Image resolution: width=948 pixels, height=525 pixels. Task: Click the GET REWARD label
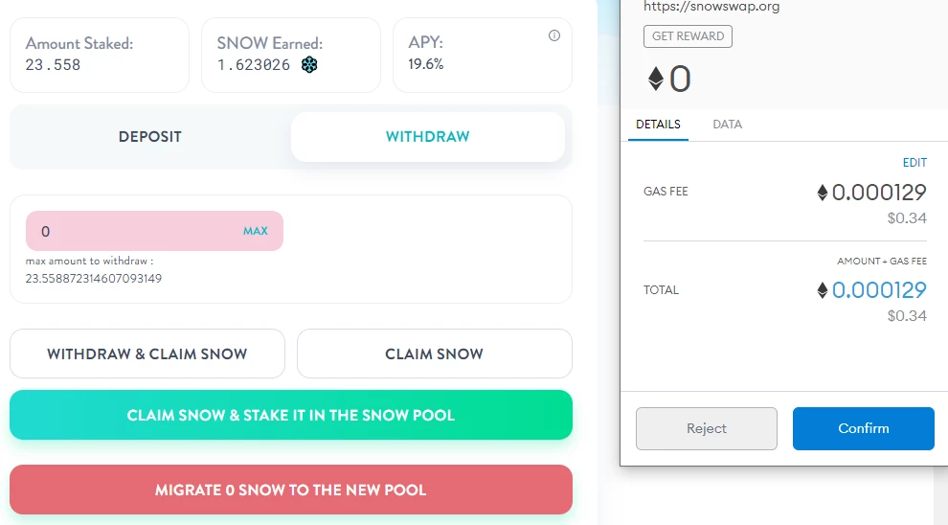[x=688, y=36]
